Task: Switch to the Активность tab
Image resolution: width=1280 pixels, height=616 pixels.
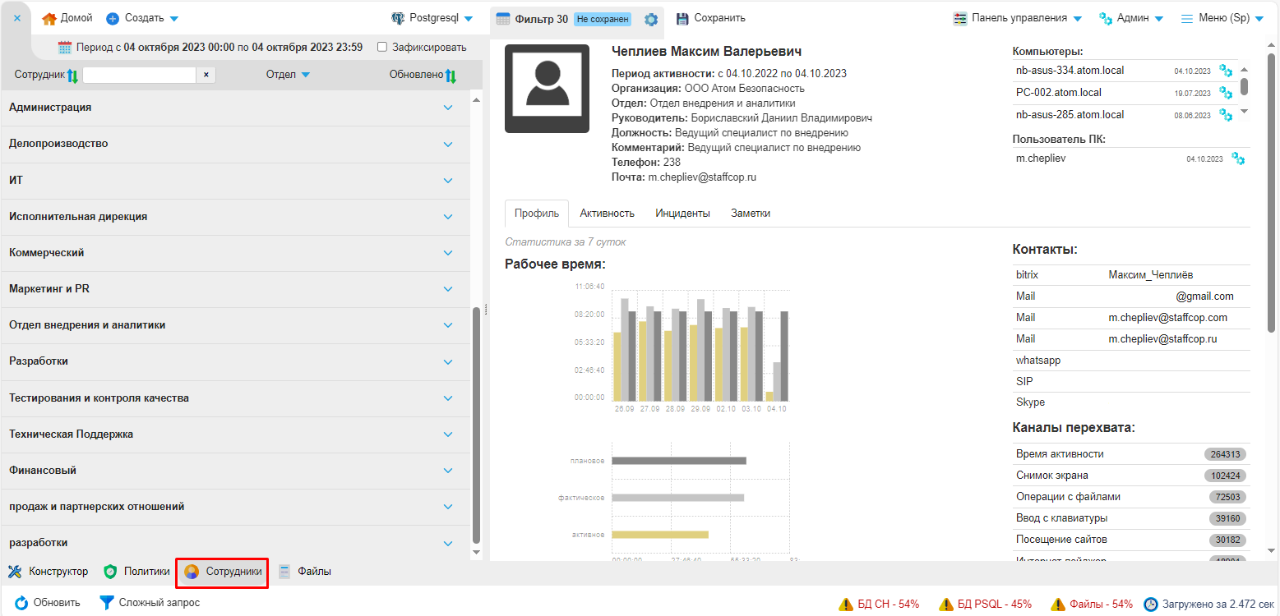Action: coord(607,213)
